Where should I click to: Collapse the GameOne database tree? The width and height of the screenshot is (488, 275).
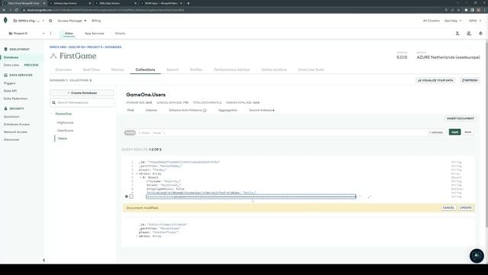pos(52,114)
